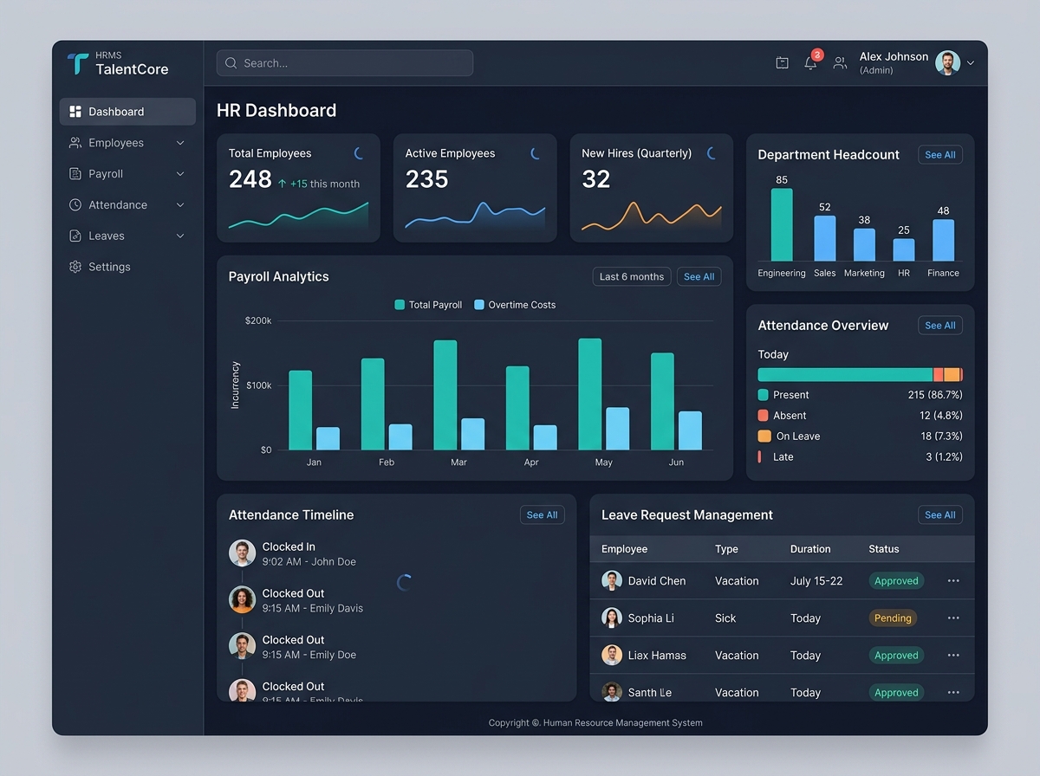The image size is (1040, 776).
Task: Open Leaves sidebar item
Action: point(127,236)
